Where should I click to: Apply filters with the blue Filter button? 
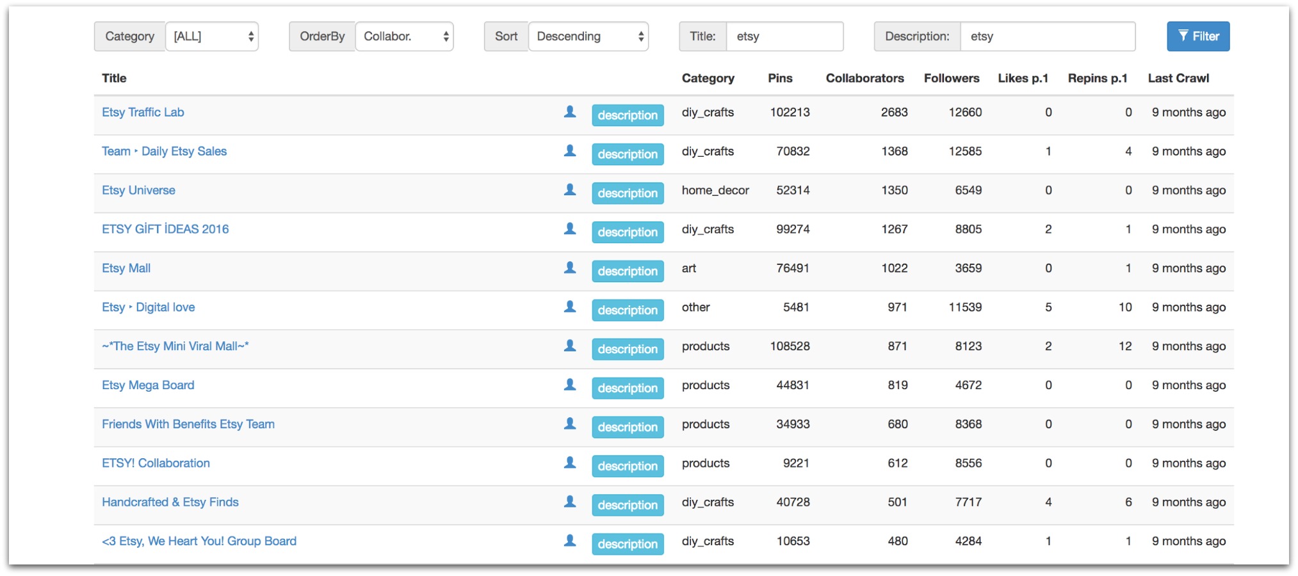click(1198, 36)
